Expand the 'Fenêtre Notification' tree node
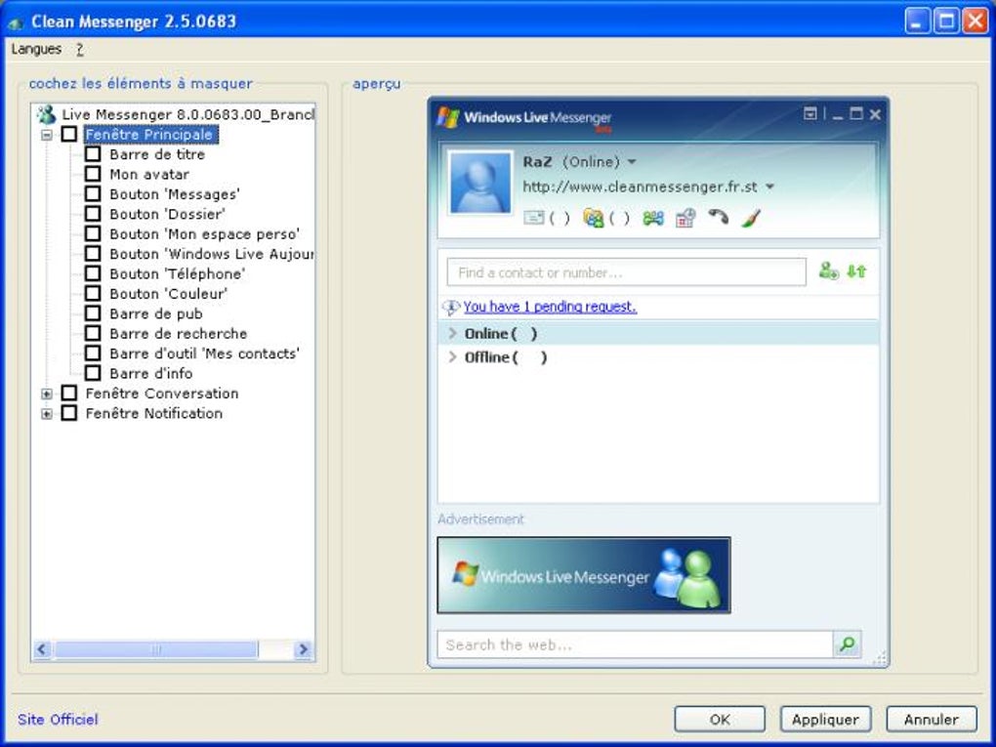 pos(46,414)
